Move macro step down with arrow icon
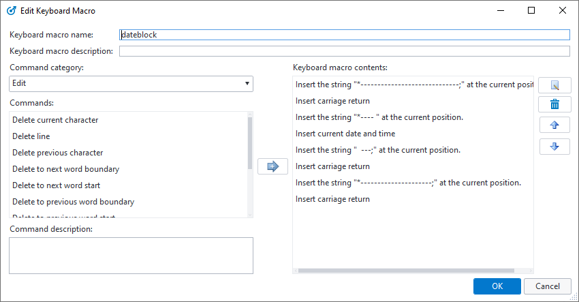579x302 pixels. click(554, 147)
